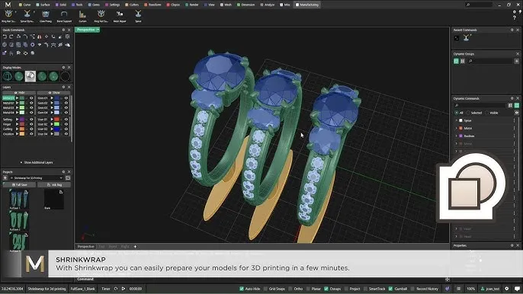Screen dimensions: 523x294
Task: Open the project folder icon
Action: (x=68, y=178)
